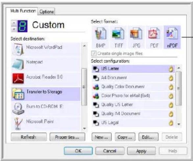This screenshot has height=161, width=193.
Task: Choose the TIFF format icon
Action: click(x=118, y=34)
